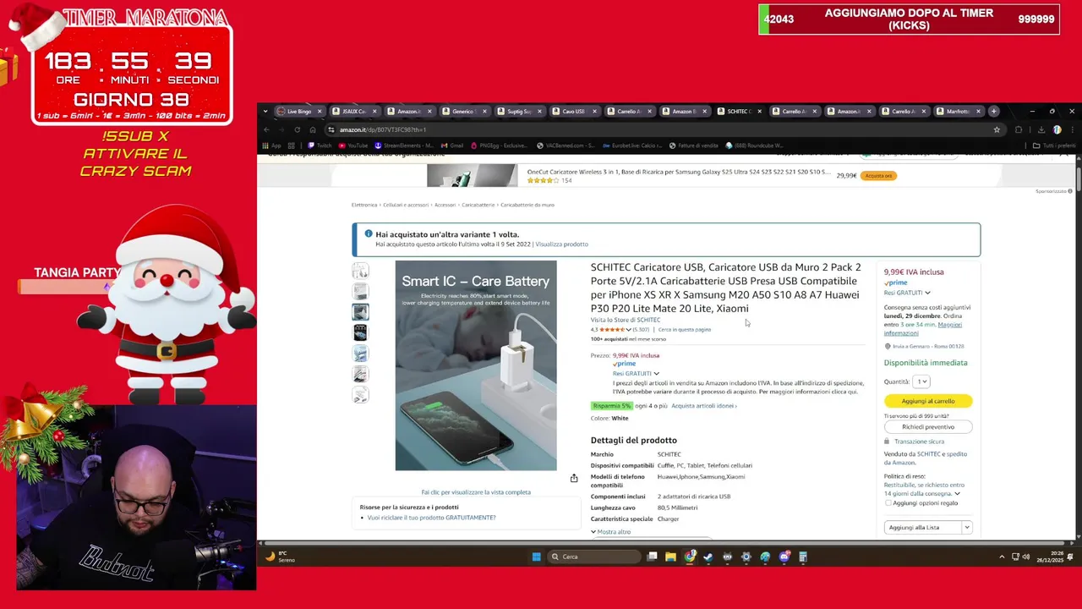This screenshot has height=609, width=1082.
Task: Show hidden system tray icons
Action: tap(1002, 557)
